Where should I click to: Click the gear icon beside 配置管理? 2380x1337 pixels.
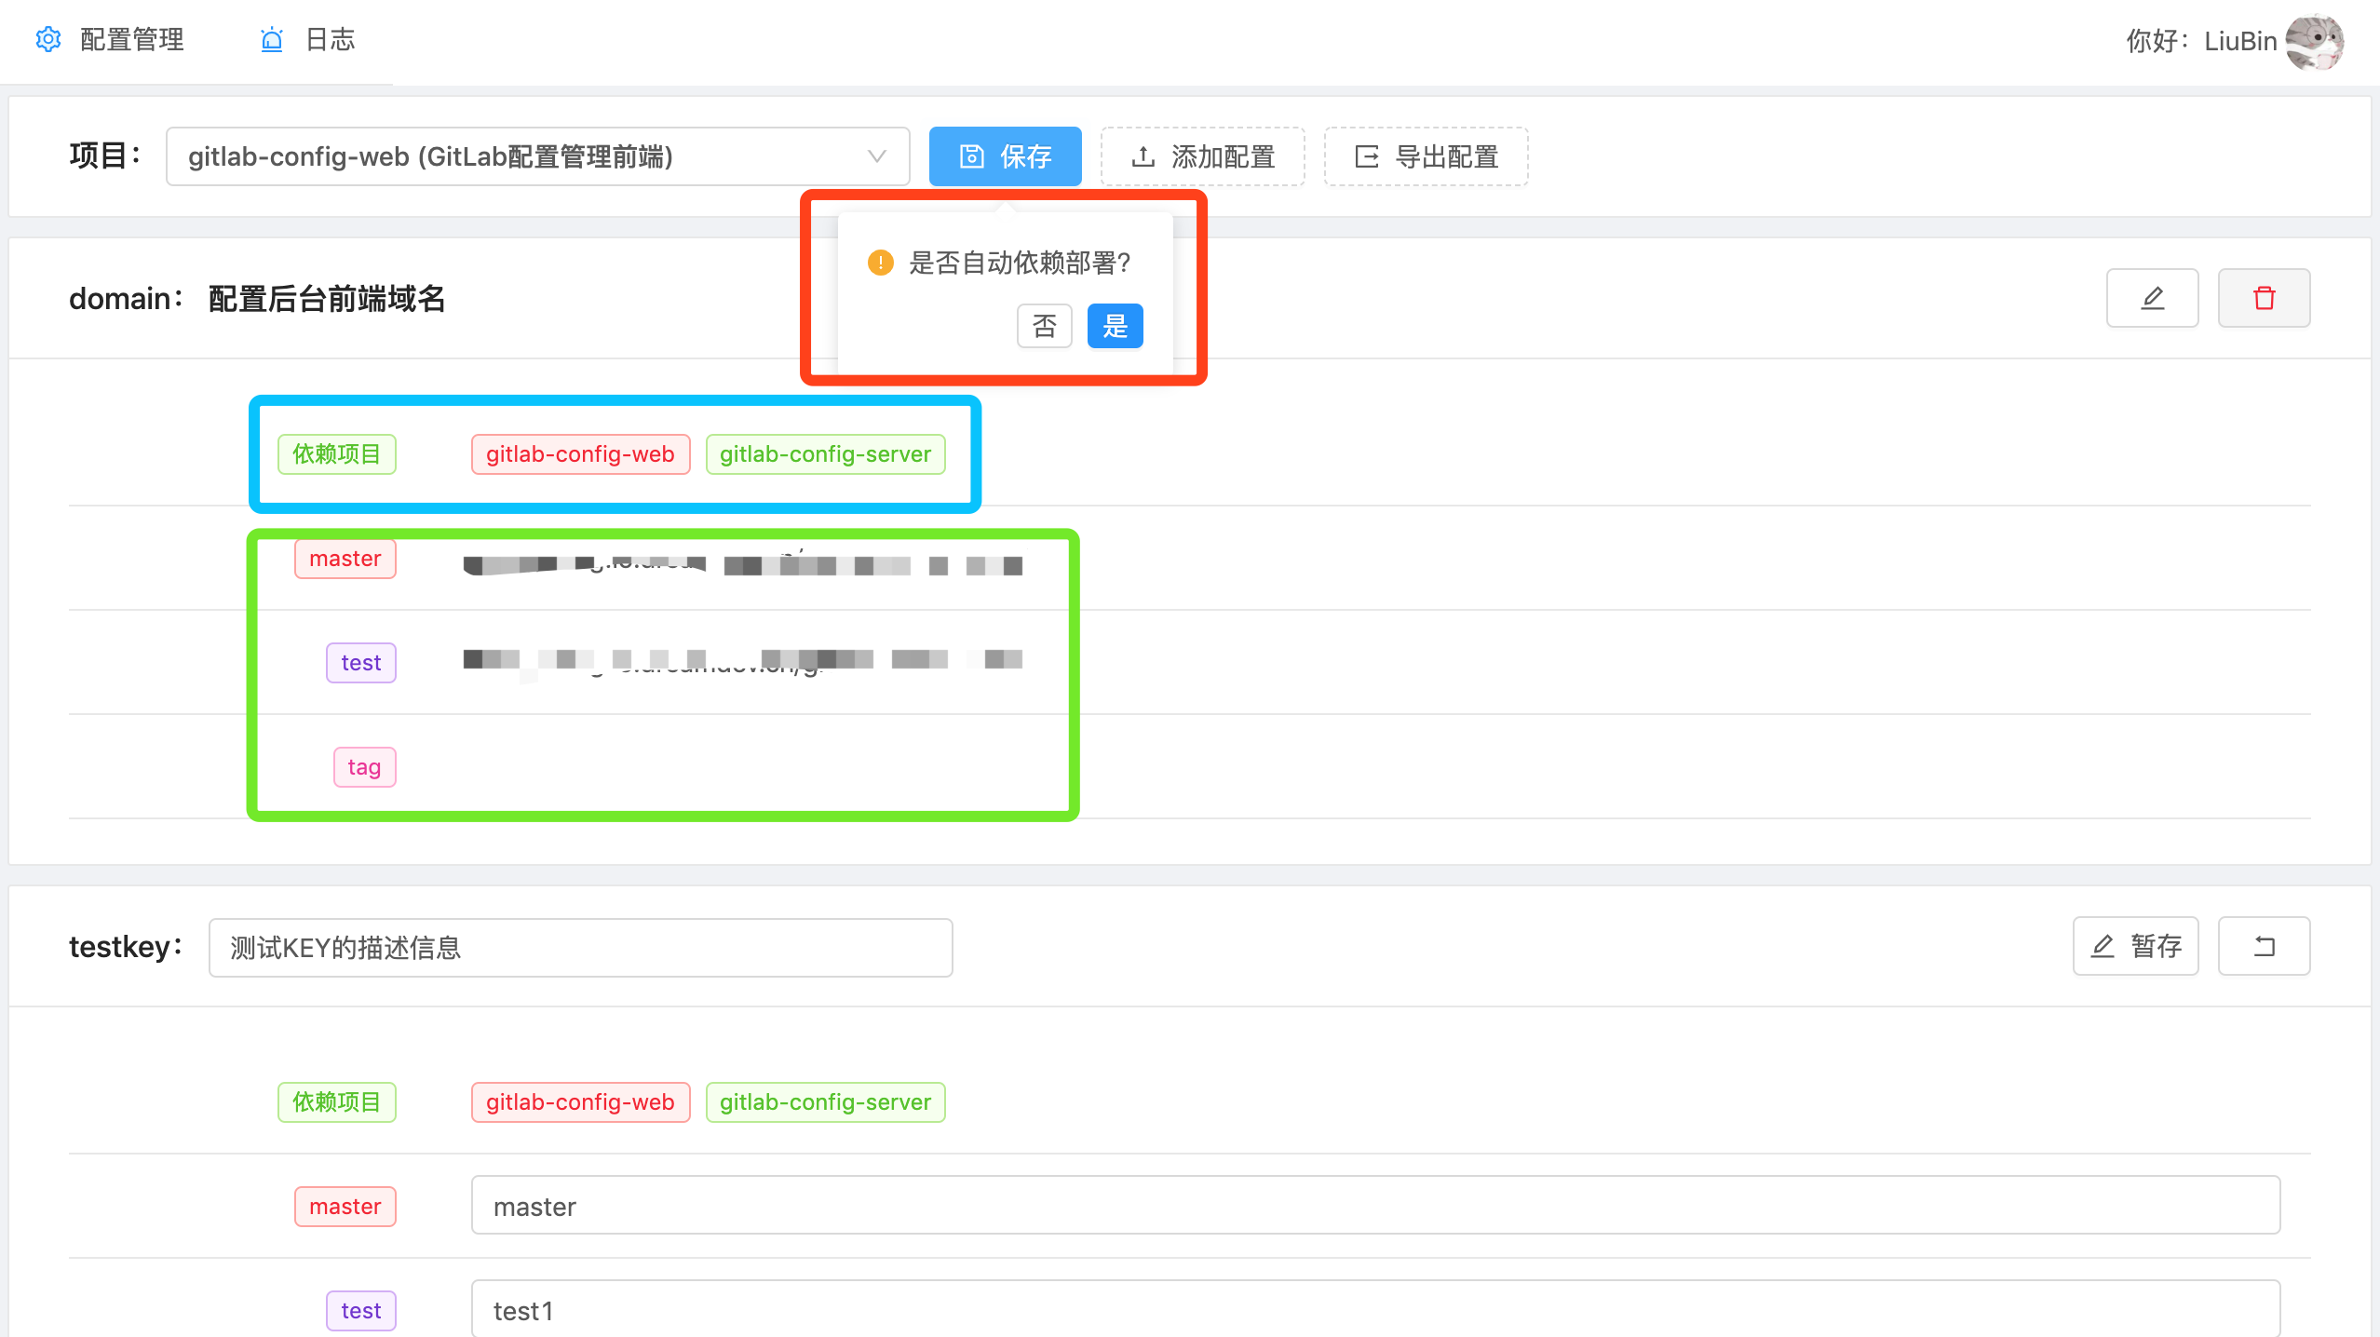(48, 39)
